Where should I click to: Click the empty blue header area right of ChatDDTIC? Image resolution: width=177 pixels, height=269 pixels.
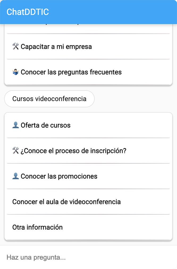pyautogui.click(x=120, y=12)
